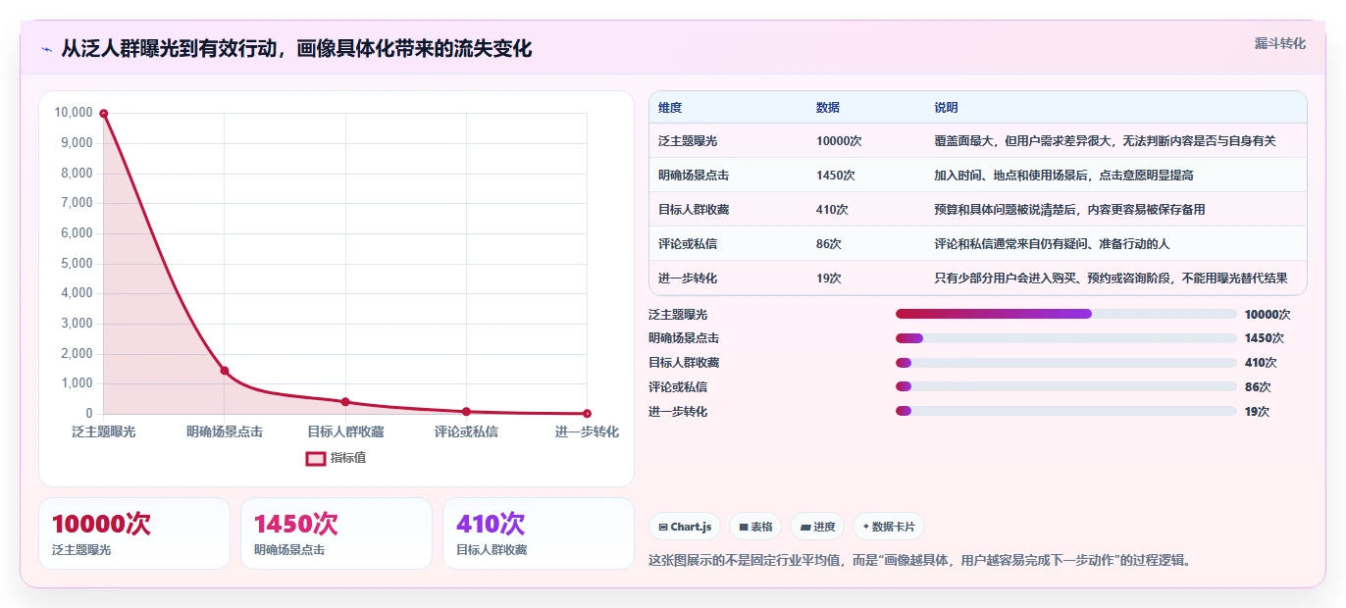This screenshot has height=608, width=1346.
Task: Click the footer note starting 这张图展示的
Action: 920,561
